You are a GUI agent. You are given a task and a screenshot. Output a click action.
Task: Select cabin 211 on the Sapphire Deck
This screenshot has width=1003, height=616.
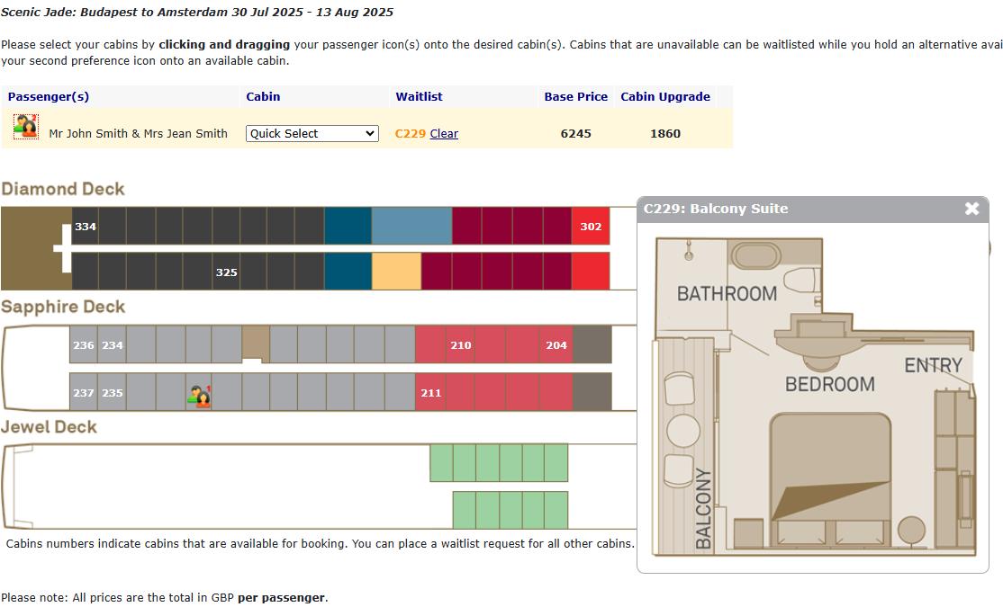[430, 392]
